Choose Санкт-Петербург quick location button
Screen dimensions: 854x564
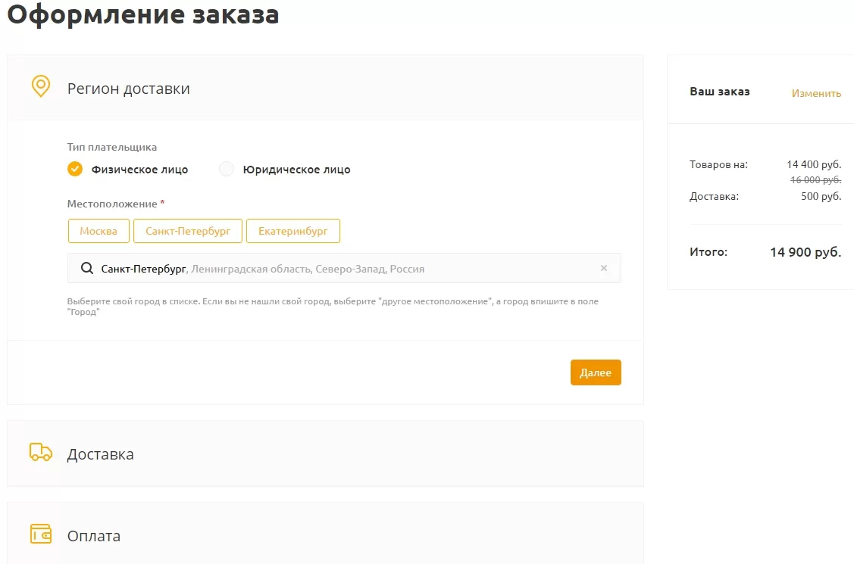click(x=188, y=231)
